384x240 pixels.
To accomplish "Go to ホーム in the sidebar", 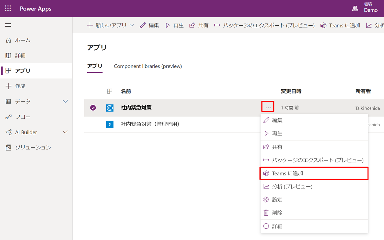I will coord(36,40).
